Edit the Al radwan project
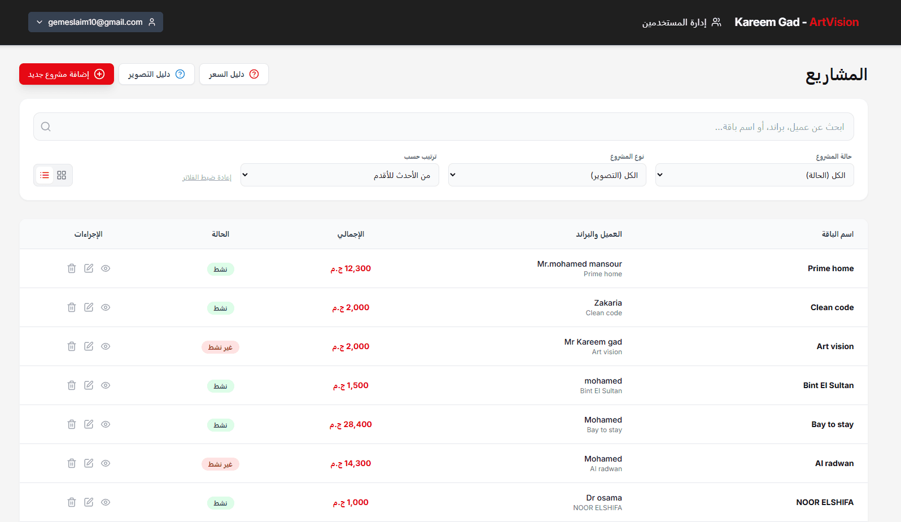Screen dimensions: 901x522 89,463
